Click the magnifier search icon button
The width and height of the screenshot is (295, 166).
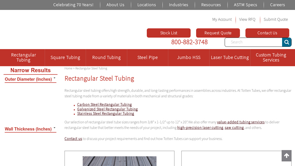287,42
